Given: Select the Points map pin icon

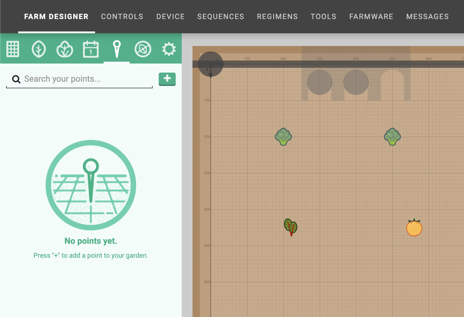Looking at the screenshot, I should (117, 49).
